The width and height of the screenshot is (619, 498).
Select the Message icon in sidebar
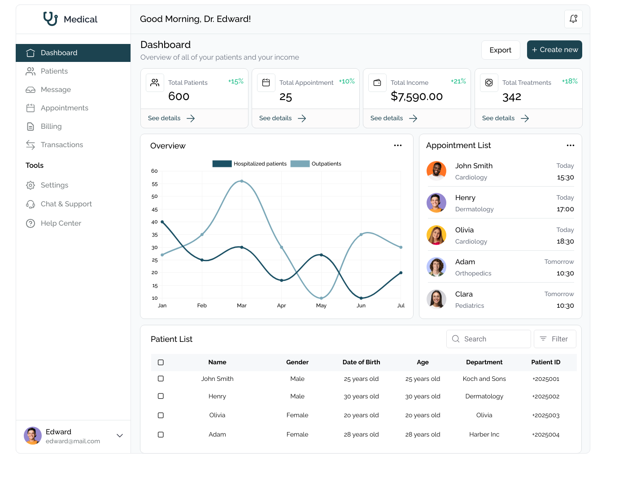(31, 89)
